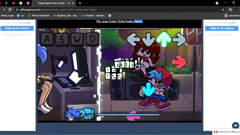Hit the gray right arrow receptor

(x=179, y=39)
